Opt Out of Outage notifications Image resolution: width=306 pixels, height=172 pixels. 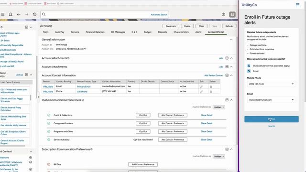(143, 123)
